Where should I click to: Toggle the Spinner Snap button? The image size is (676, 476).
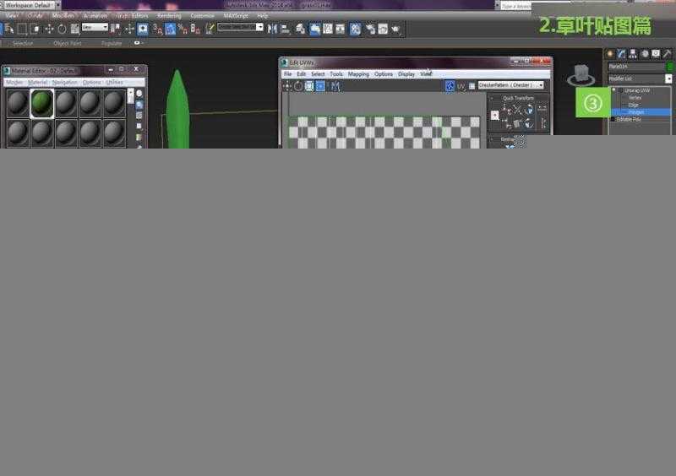point(195,29)
